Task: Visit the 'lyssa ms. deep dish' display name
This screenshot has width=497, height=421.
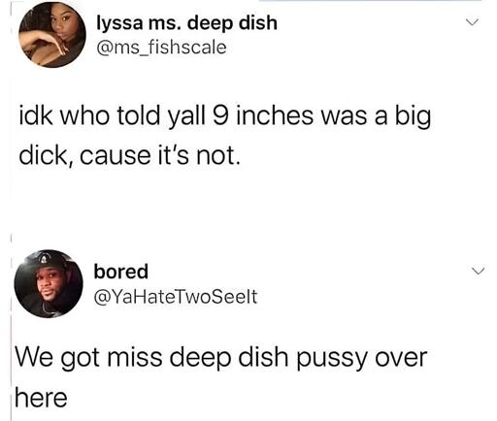Action: point(187,23)
